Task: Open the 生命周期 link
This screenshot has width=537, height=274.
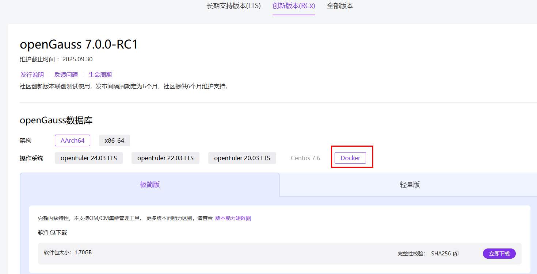Action: (100, 74)
